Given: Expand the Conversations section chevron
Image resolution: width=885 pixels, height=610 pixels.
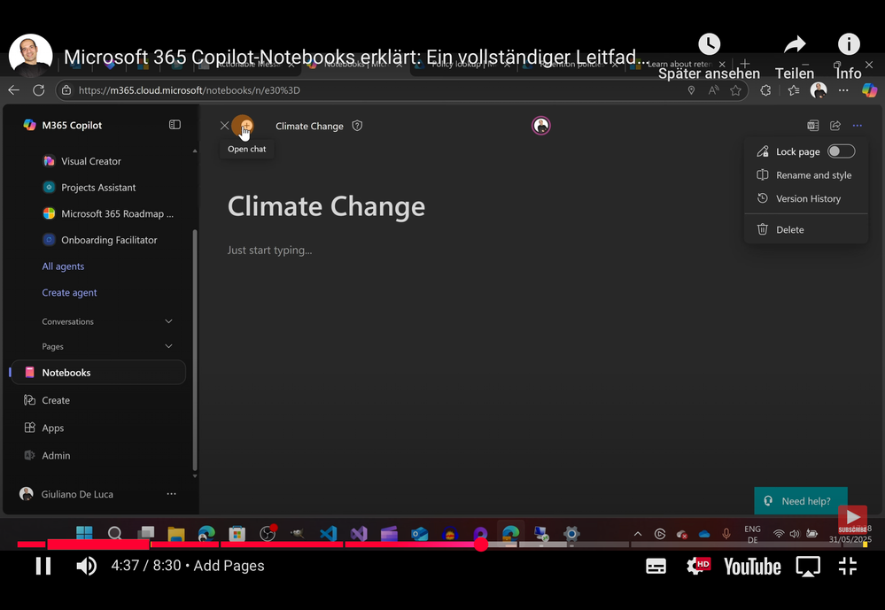Looking at the screenshot, I should coord(168,321).
